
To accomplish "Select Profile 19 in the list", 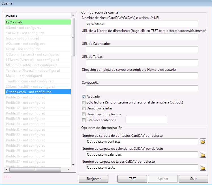I will (x=38, y=119).
